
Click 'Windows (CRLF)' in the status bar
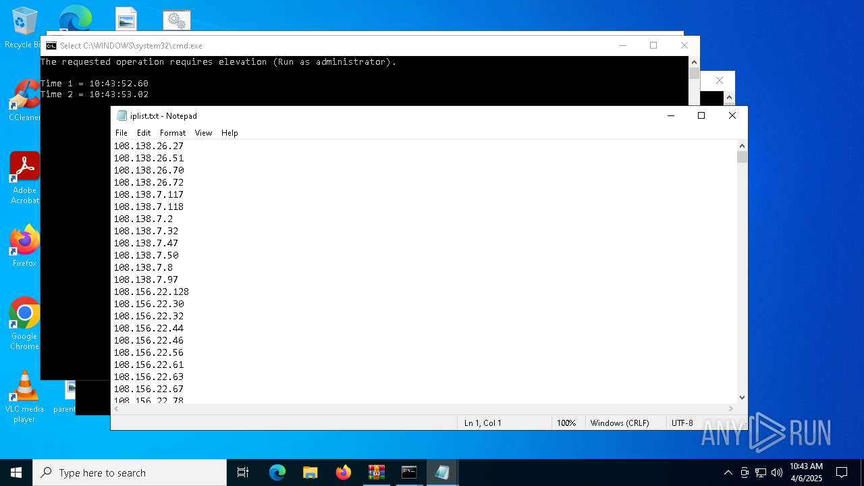[x=620, y=423]
